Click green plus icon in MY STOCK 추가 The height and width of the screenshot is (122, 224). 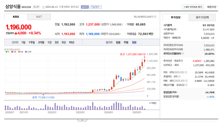click(184, 7)
